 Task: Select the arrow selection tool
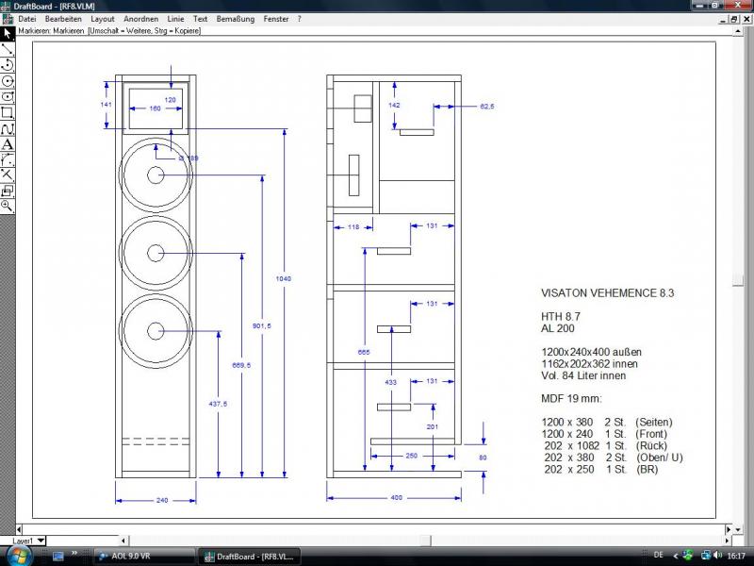pos(7,34)
